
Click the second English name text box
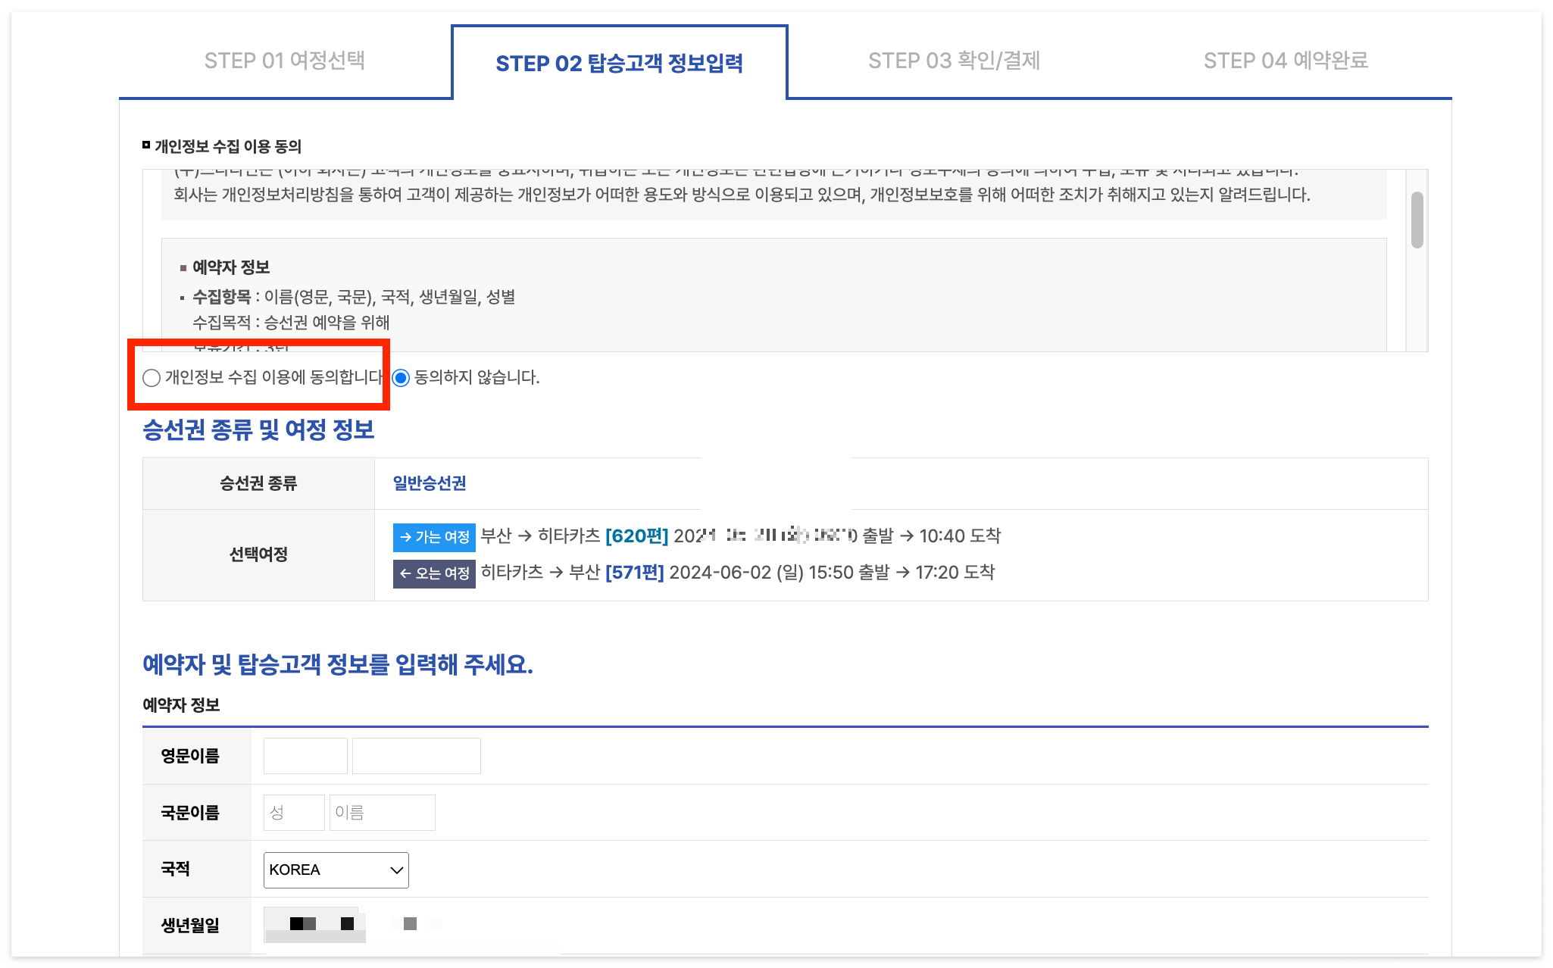point(416,755)
